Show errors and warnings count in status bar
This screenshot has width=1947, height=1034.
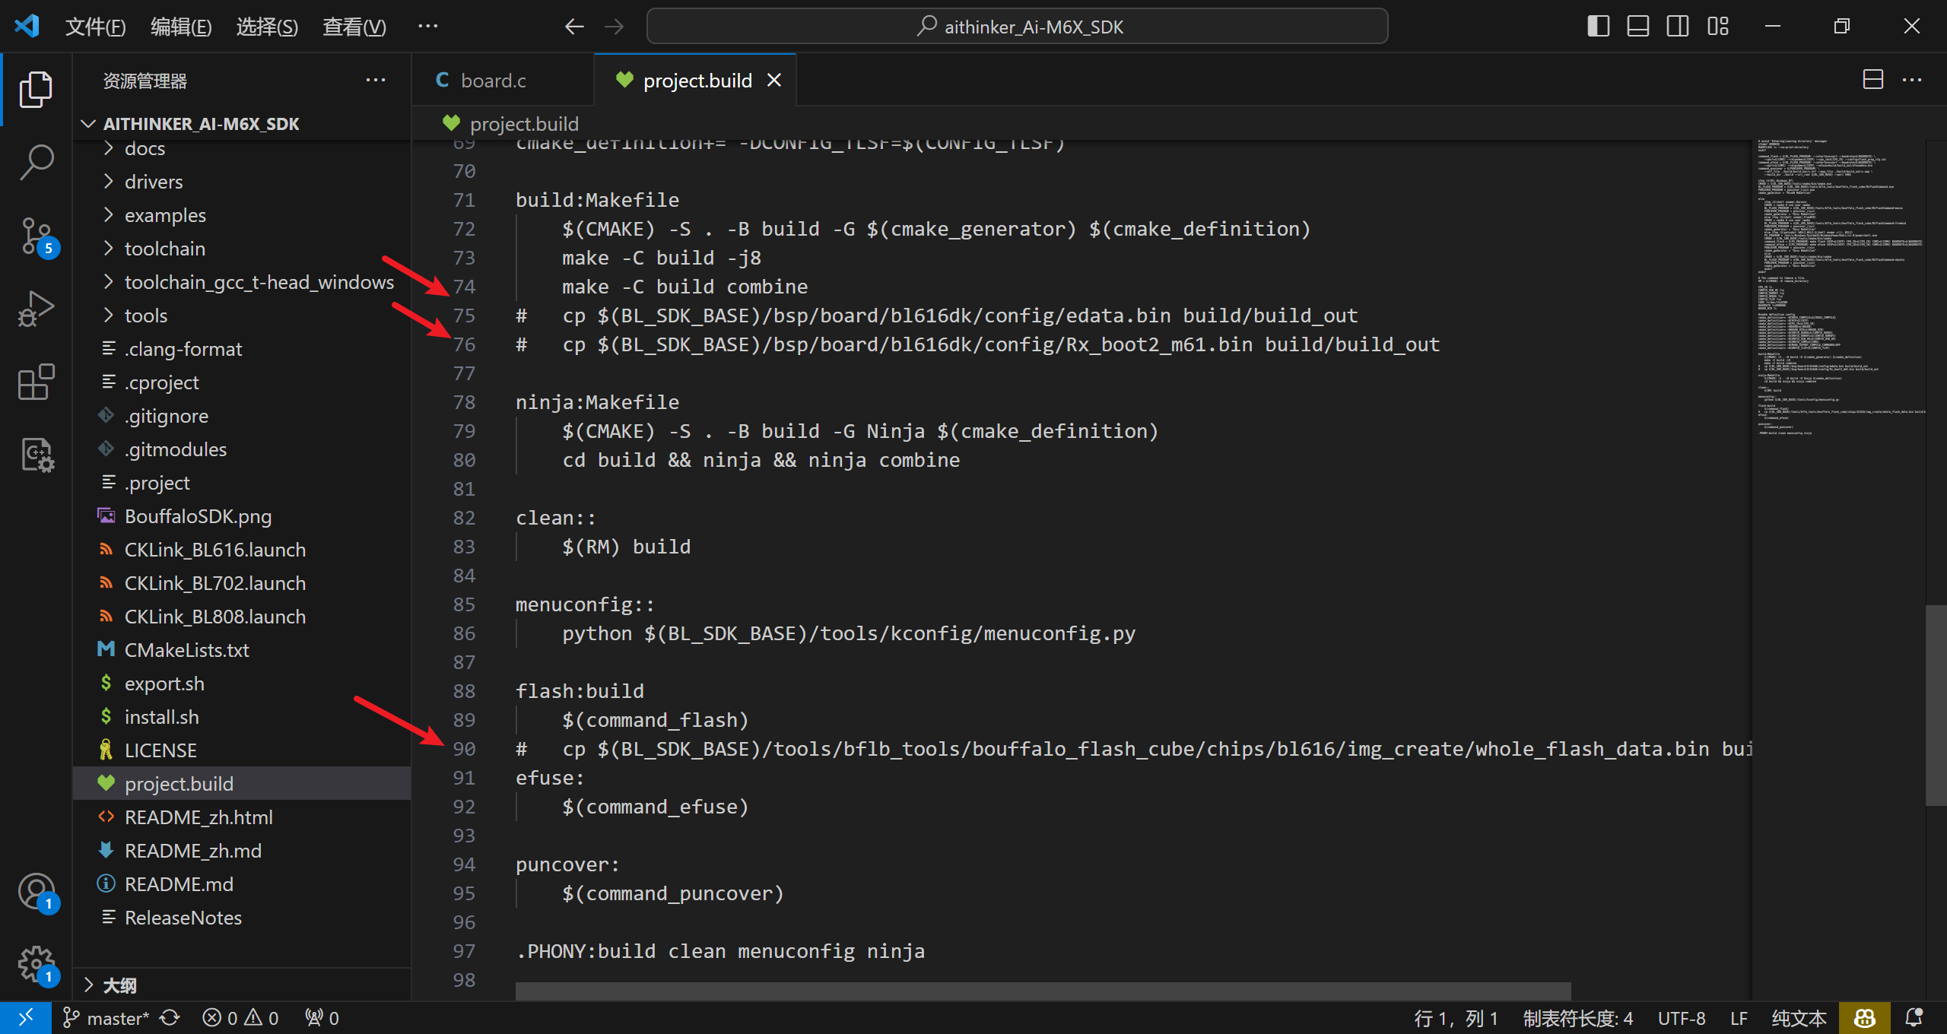coord(240,1018)
